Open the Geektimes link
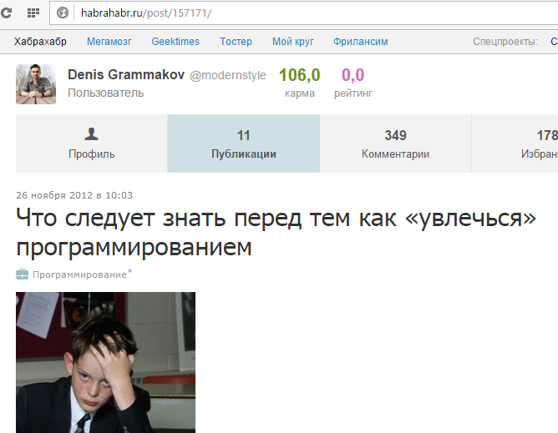Viewport: 558px width, 433px height. 175,42
